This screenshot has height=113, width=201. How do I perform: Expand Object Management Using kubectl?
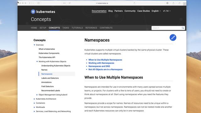tap(37, 95)
